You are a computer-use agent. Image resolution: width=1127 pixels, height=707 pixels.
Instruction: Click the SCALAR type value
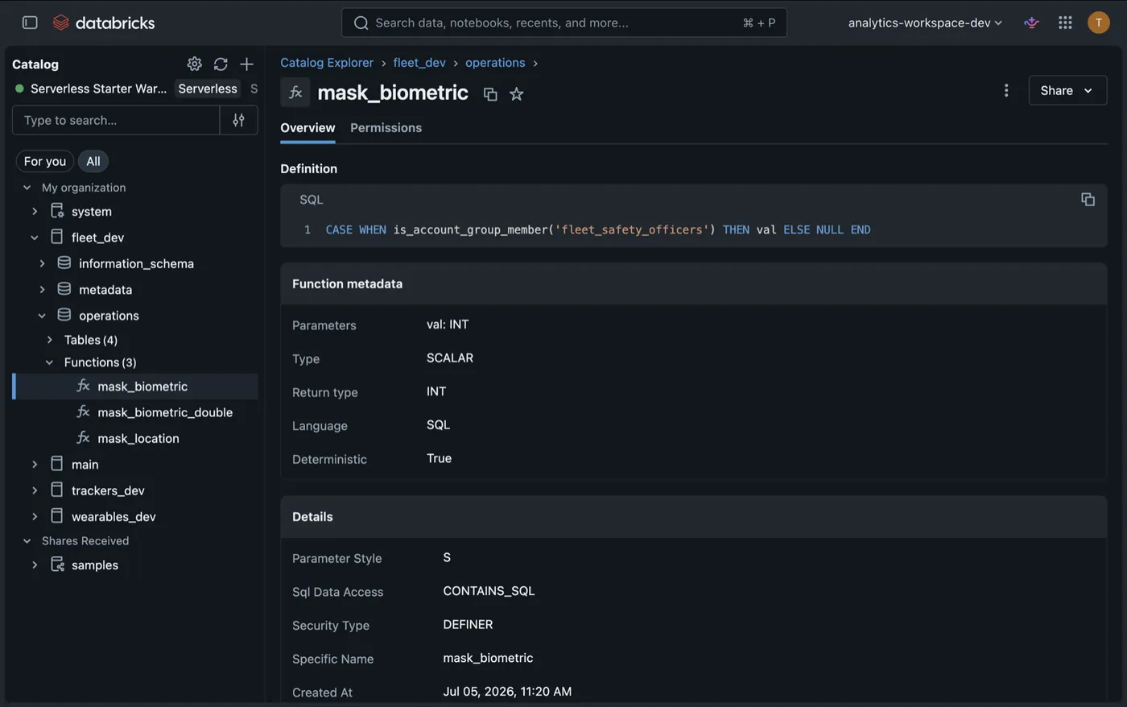(x=450, y=358)
